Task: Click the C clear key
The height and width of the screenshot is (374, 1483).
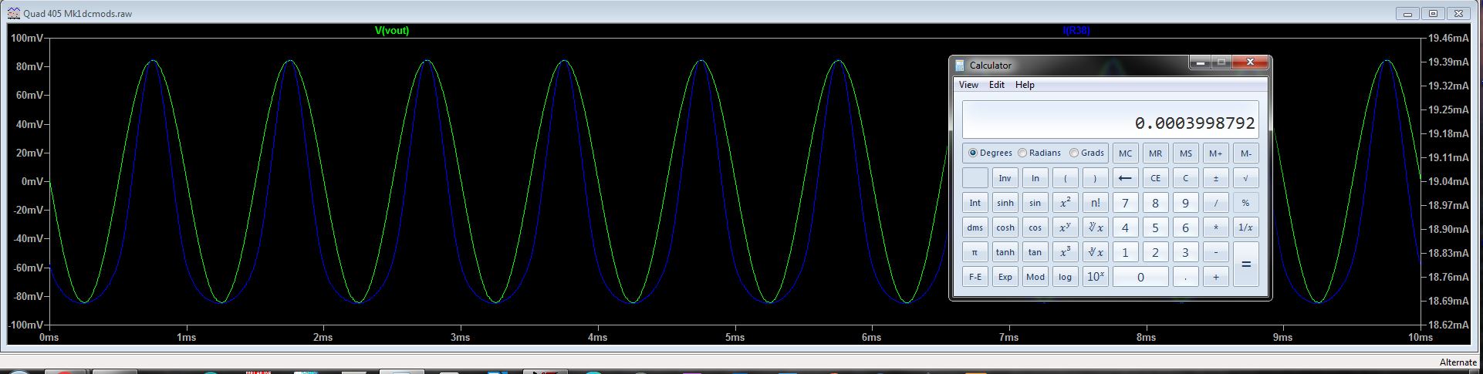Action: tap(1185, 178)
